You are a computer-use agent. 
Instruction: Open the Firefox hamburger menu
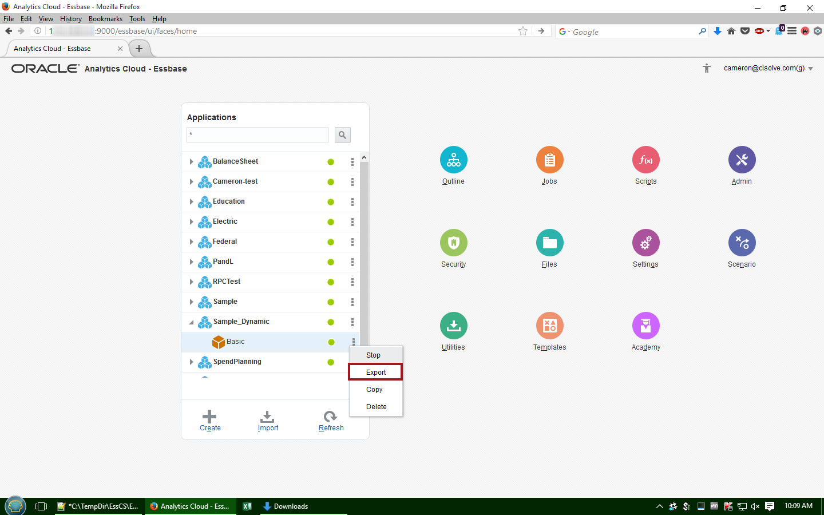792,31
